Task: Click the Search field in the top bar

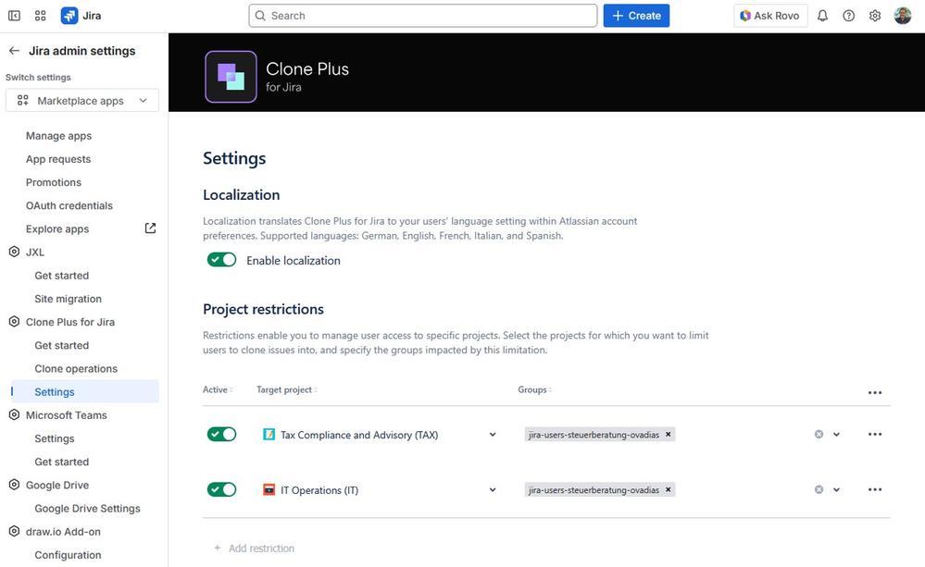Action: pyautogui.click(x=422, y=15)
